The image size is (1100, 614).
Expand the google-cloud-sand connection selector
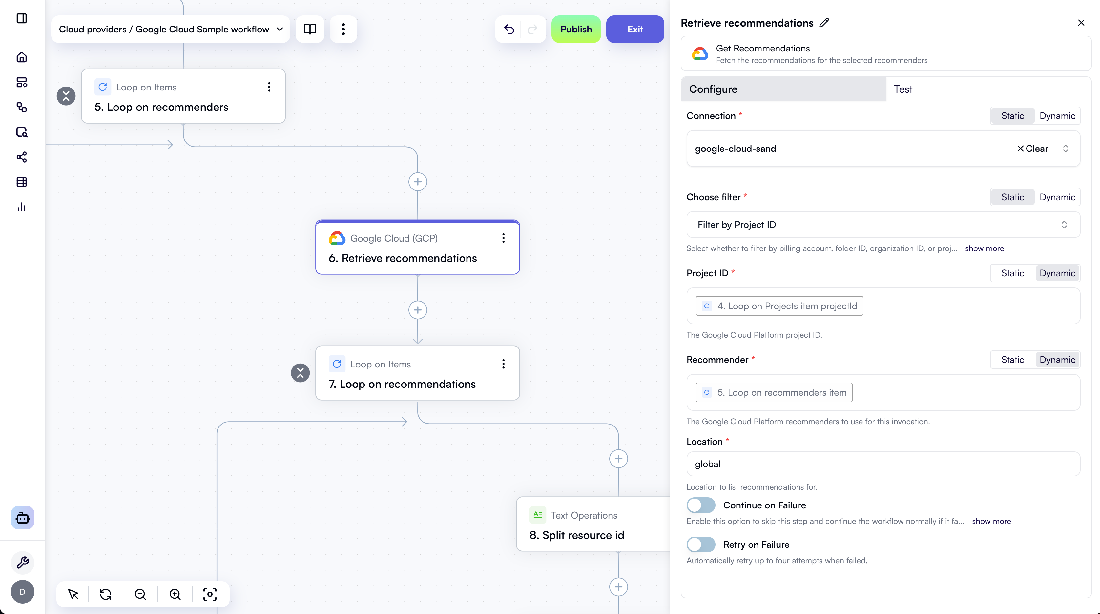[x=1066, y=149]
